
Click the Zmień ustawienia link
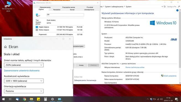[170, 76]
